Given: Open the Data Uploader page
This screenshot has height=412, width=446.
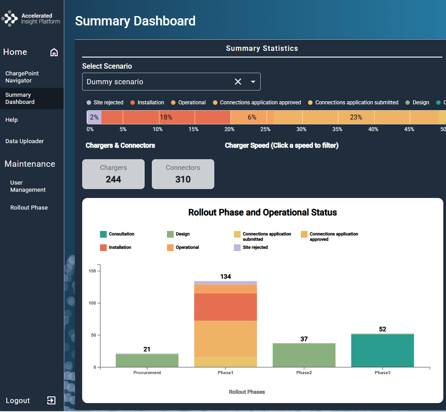Looking at the screenshot, I should point(25,141).
